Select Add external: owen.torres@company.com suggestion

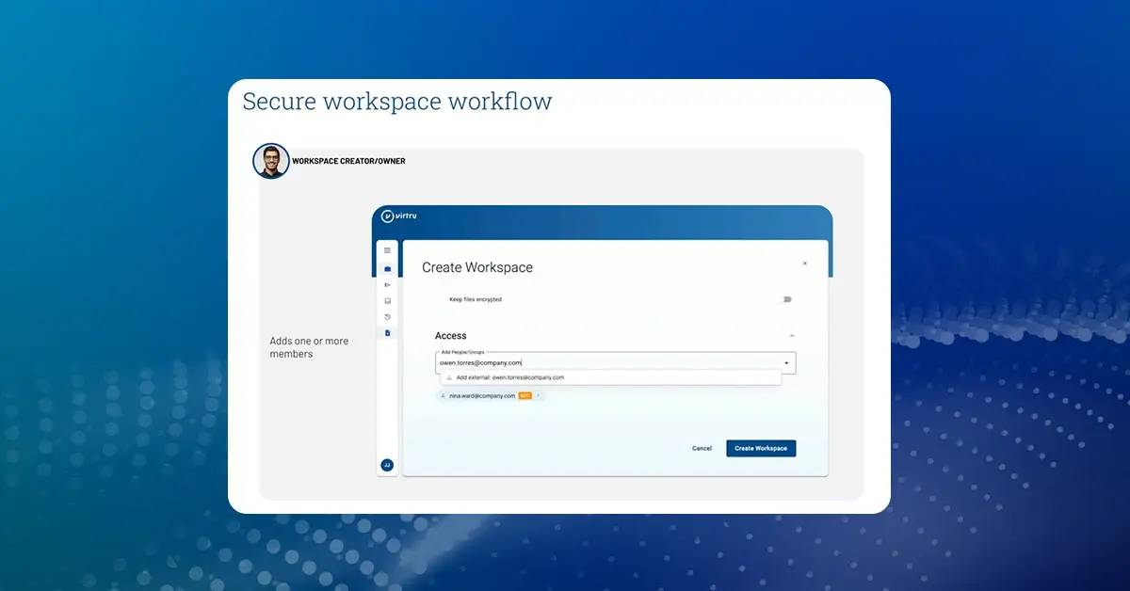point(610,377)
